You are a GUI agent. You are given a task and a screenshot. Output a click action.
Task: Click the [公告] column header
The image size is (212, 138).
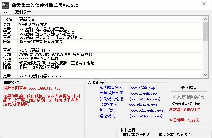click(x=9, y=19)
